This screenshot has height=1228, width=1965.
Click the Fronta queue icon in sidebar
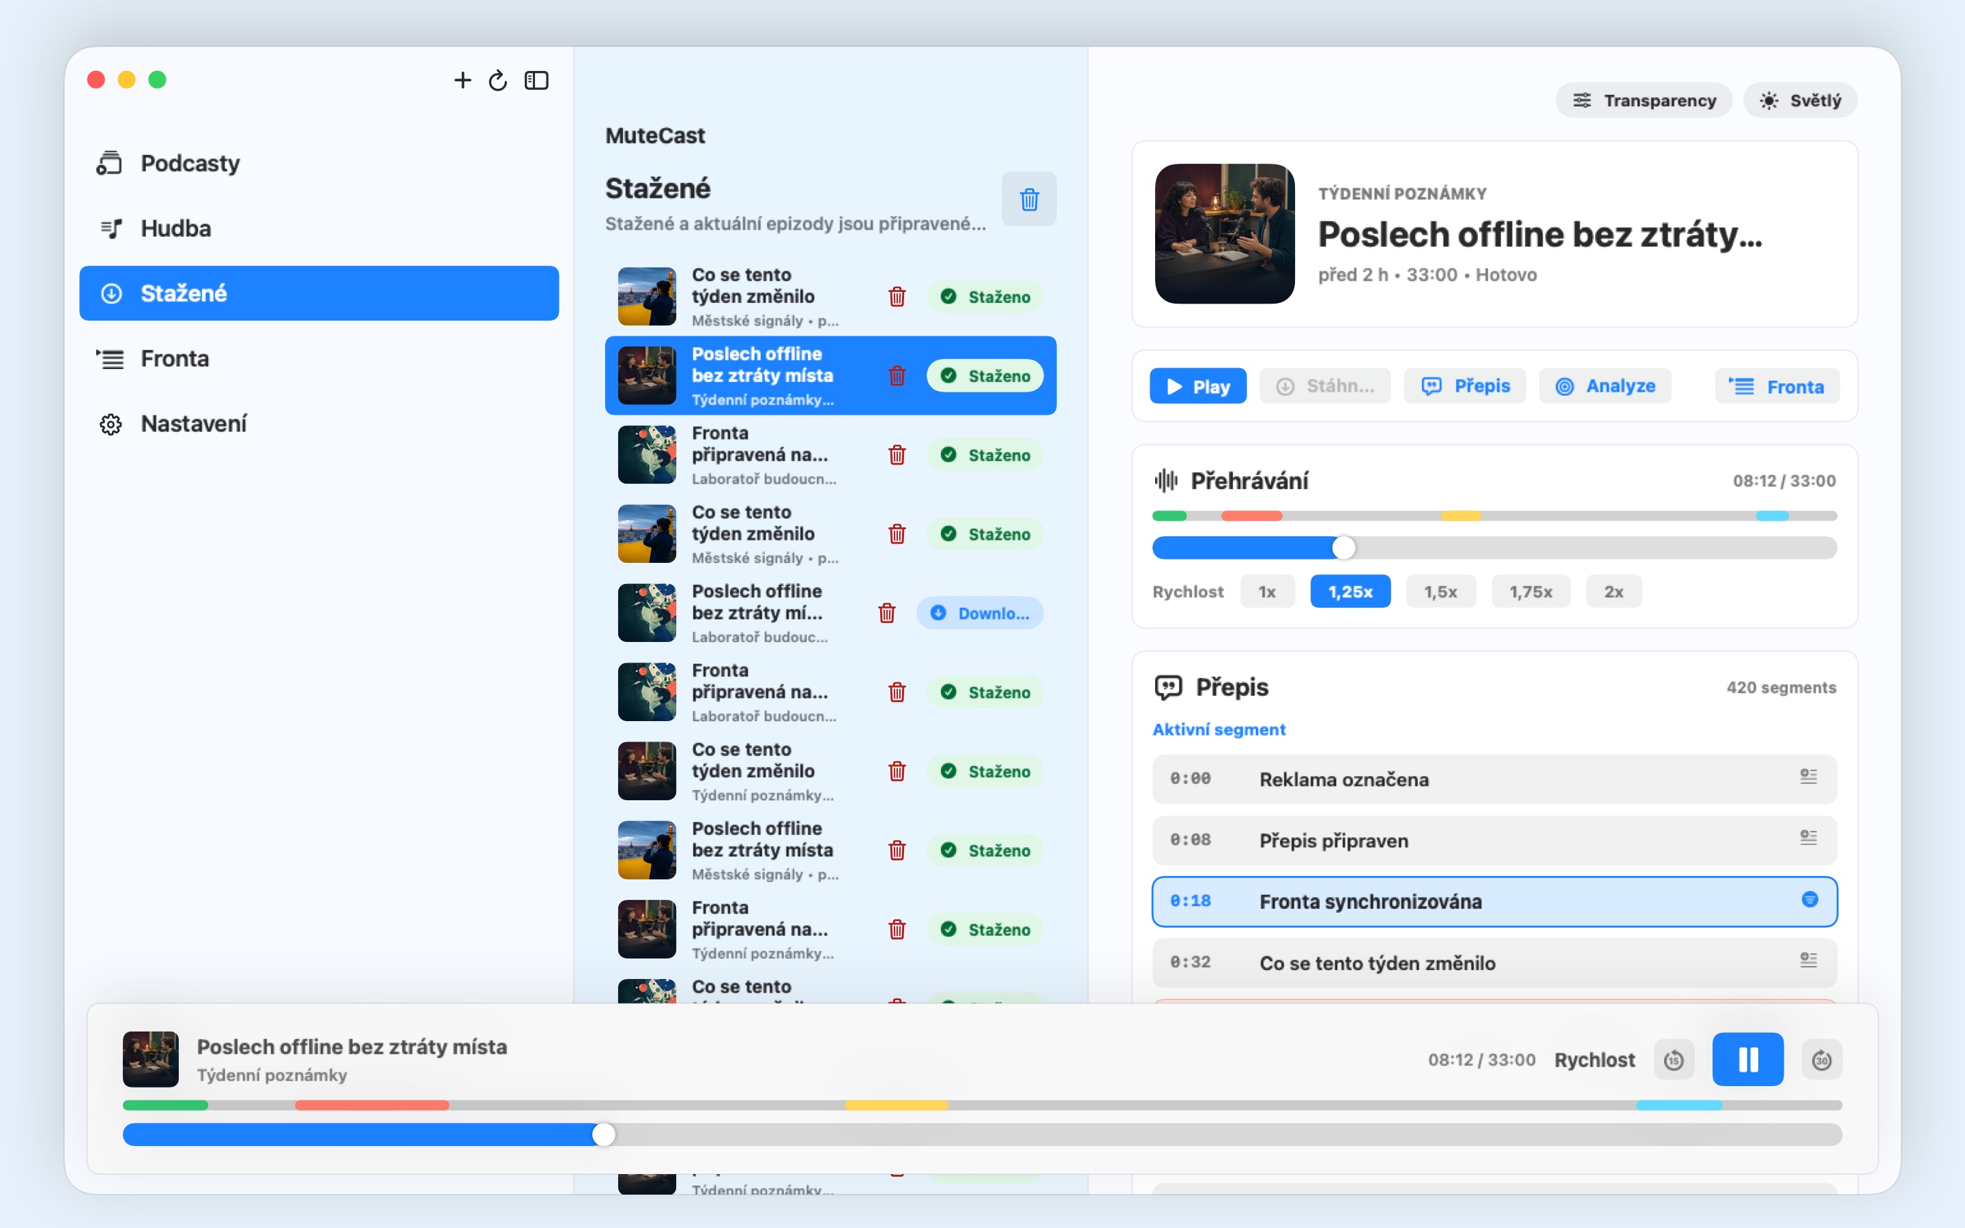tap(111, 358)
